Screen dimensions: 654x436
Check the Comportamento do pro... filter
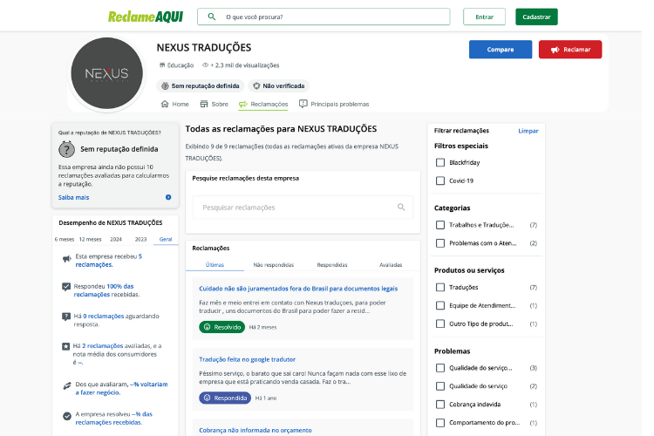click(x=440, y=423)
